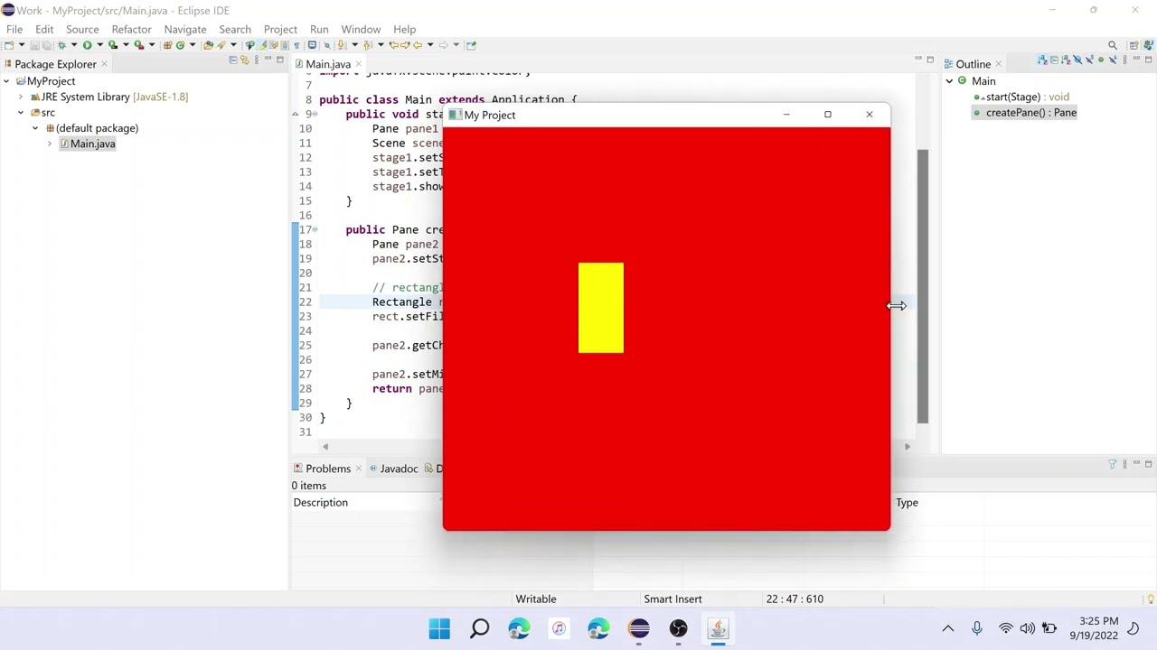Click the Java app icon in taskbar
Viewport: 1157px width, 650px height.
(718, 628)
